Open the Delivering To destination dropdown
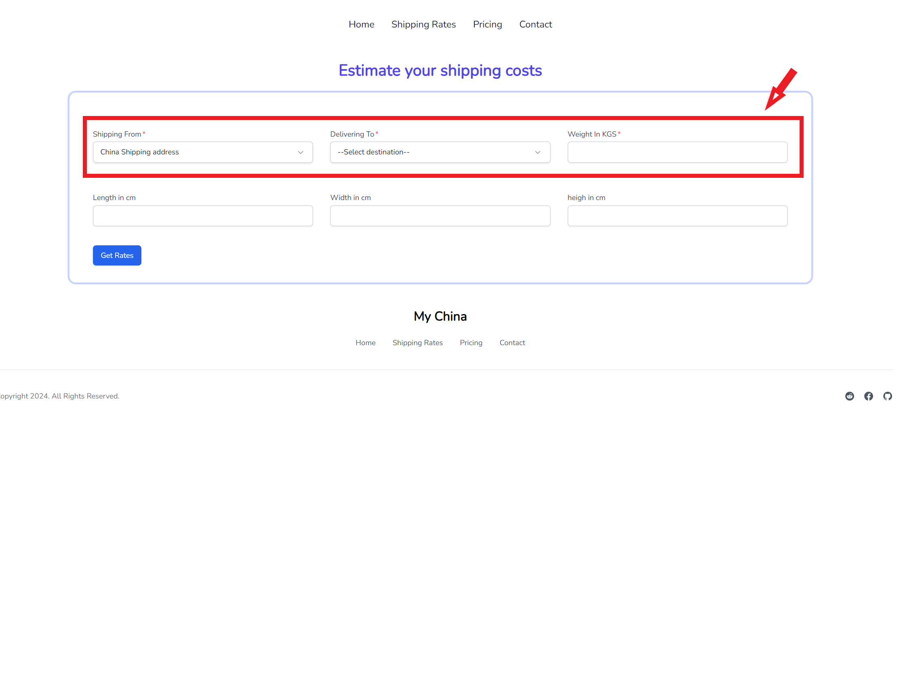Viewport: 905px width, 698px height. point(440,152)
